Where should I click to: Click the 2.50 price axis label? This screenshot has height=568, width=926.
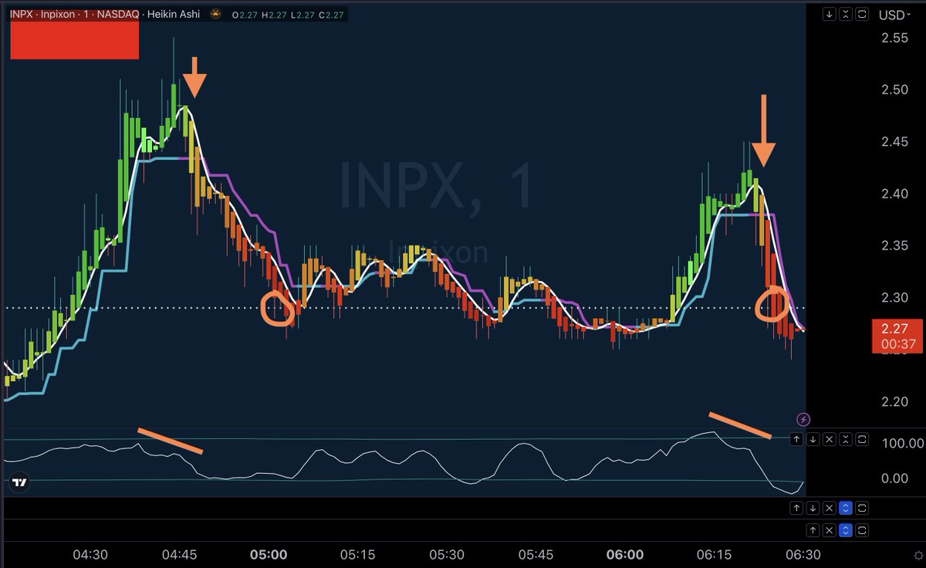(894, 89)
